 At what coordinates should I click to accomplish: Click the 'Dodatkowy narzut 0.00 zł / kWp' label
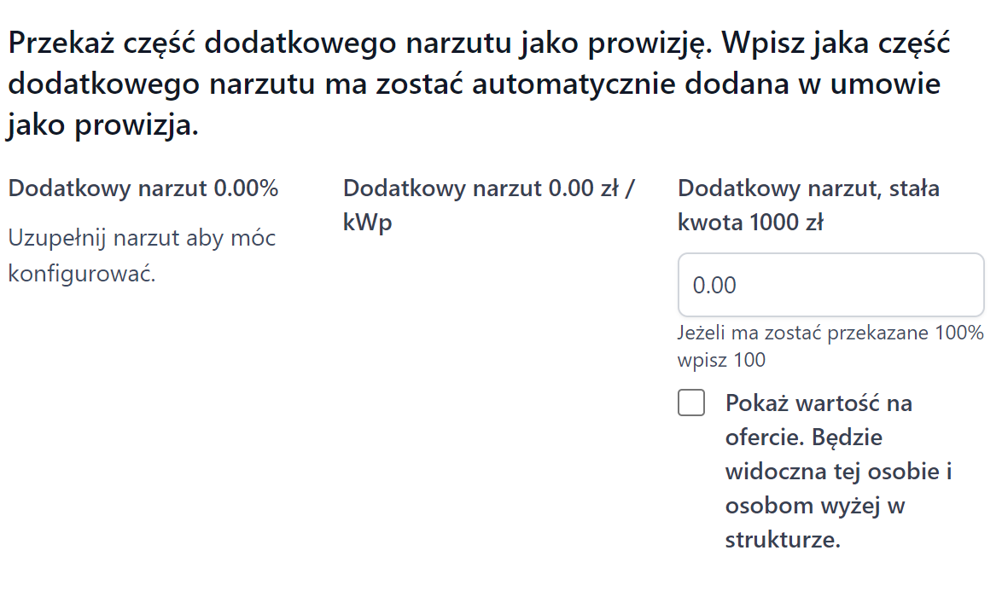[488, 188]
